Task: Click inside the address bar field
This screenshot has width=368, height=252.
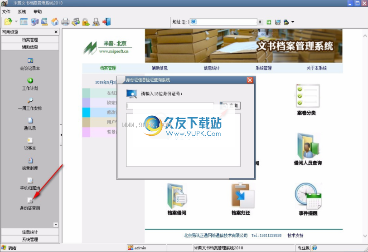Action: (223, 22)
